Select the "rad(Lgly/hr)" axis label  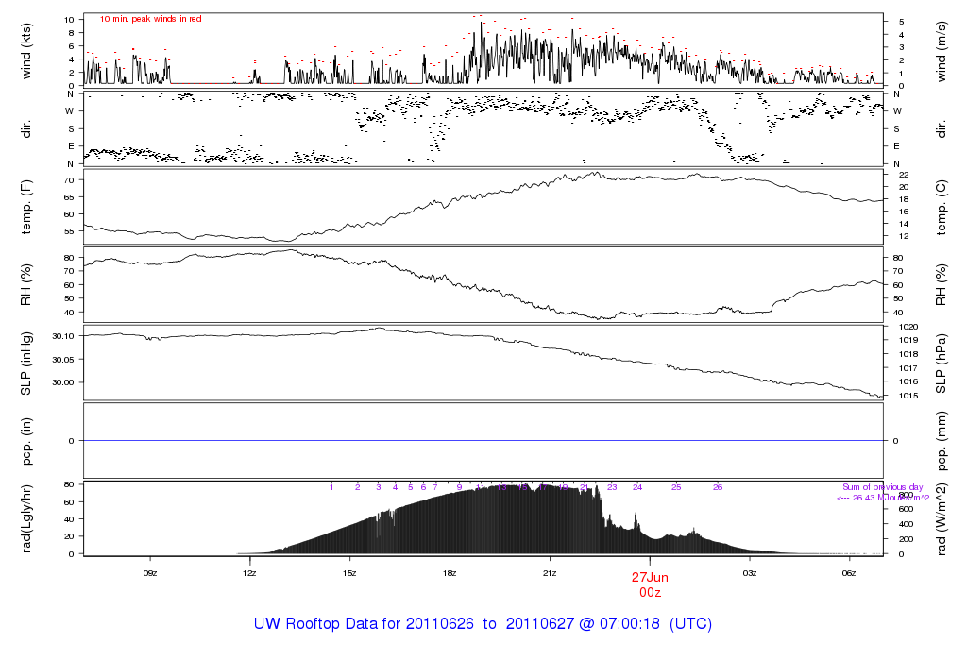(25, 518)
